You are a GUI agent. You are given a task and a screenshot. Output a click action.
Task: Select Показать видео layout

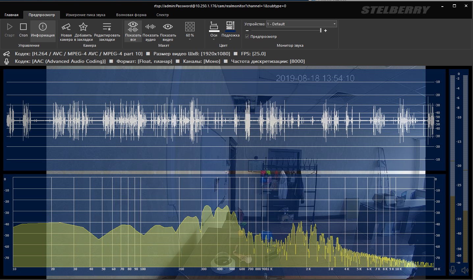pyautogui.click(x=168, y=31)
